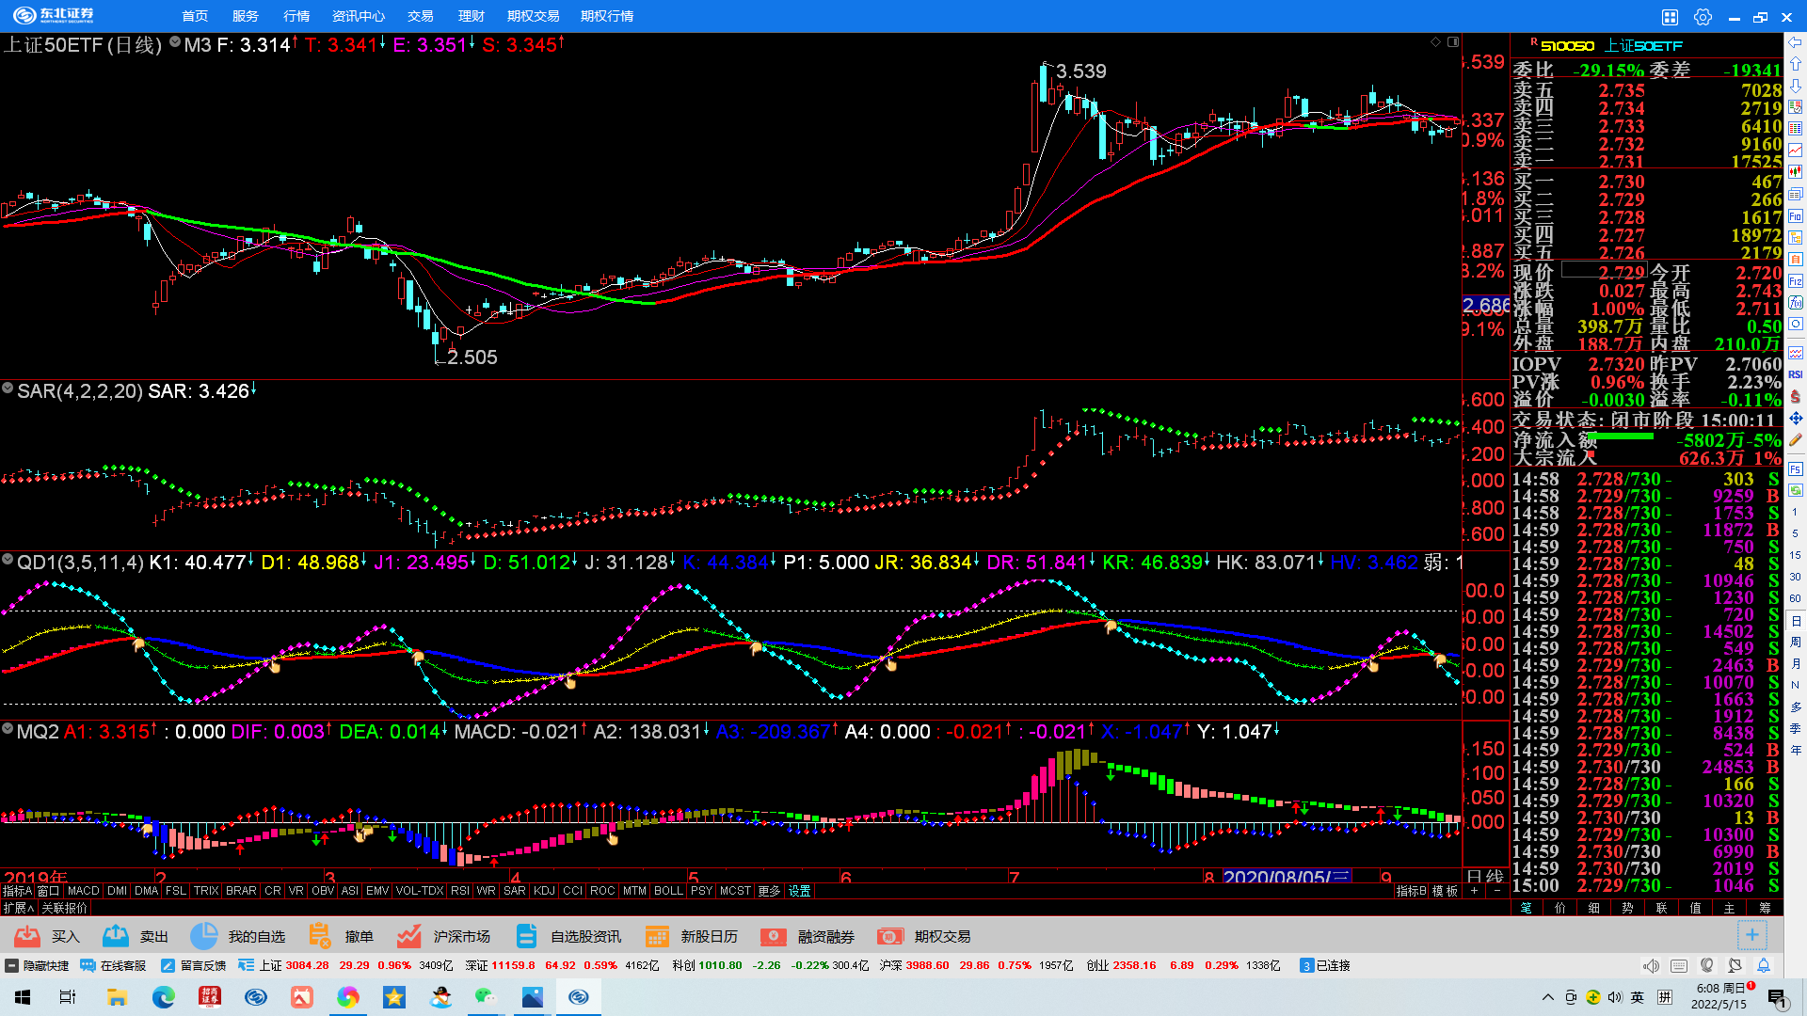
Task: Click the 买入 buy icon
Action: [x=27, y=936]
